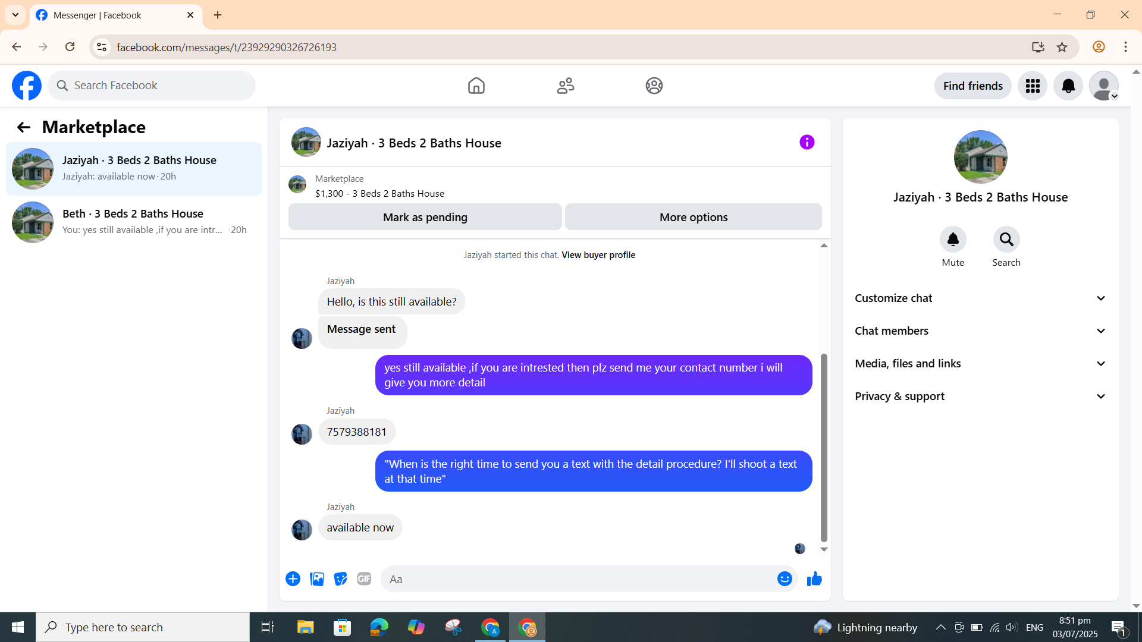
Task: Click the GIF icon in composer
Action: tap(364, 579)
